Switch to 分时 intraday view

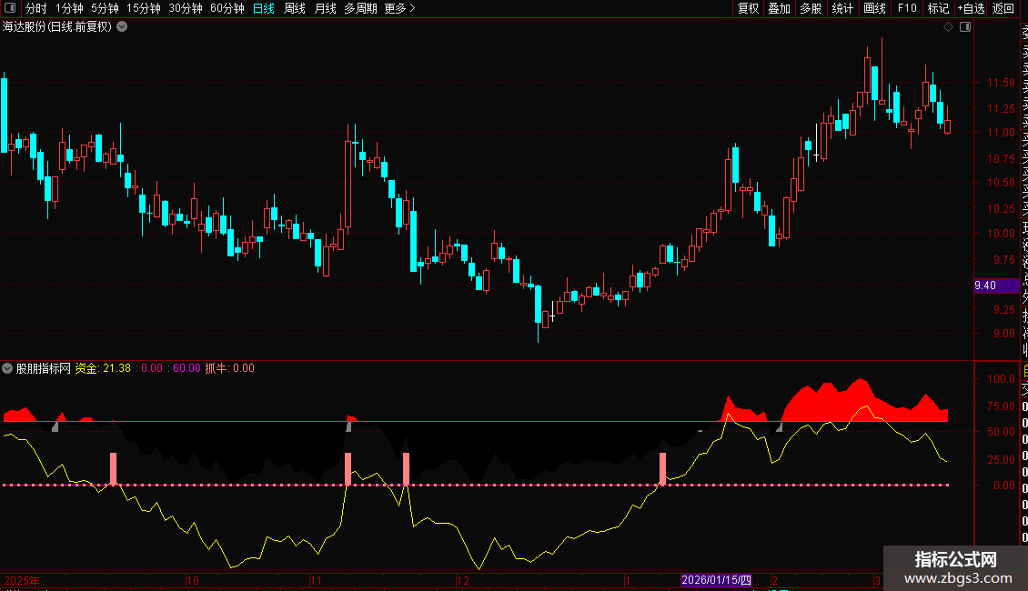coord(36,8)
